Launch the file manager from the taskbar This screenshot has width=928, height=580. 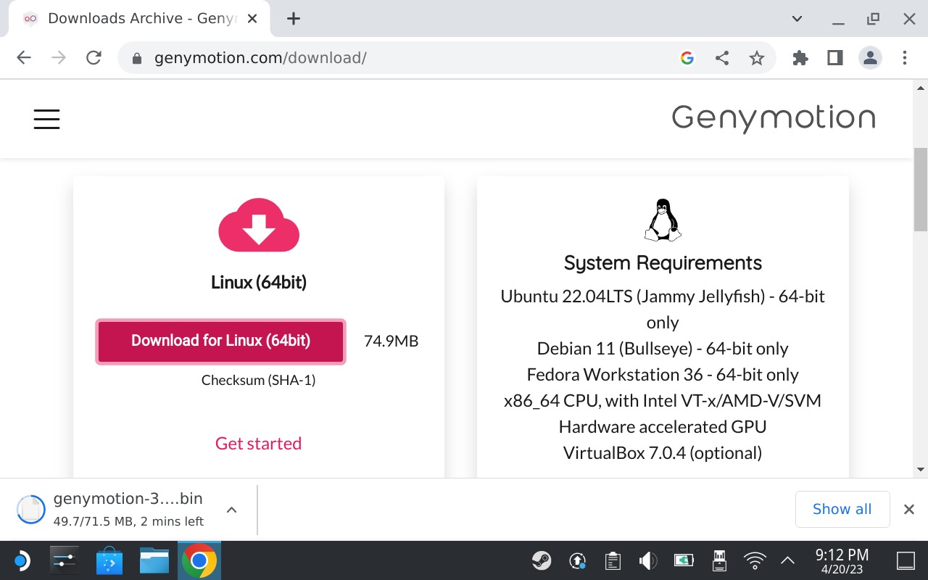tap(154, 560)
